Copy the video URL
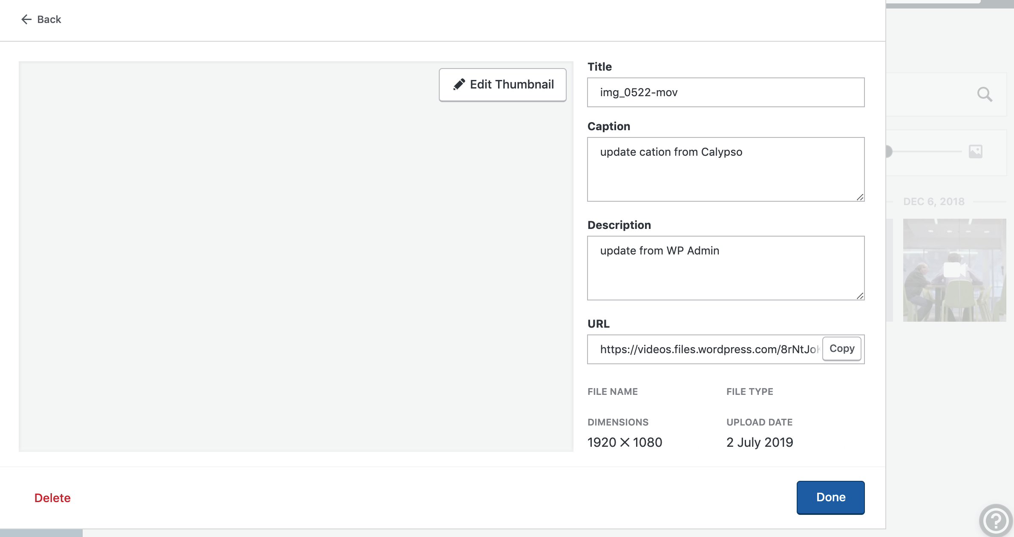Image resolution: width=1014 pixels, height=537 pixels. pos(841,349)
